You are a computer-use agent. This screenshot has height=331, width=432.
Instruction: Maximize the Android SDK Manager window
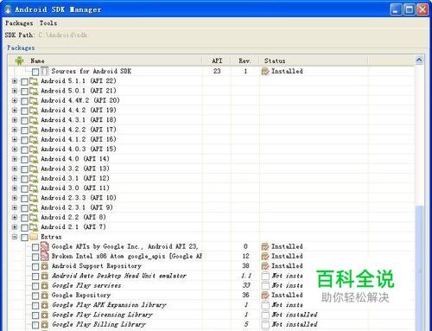[409, 10]
